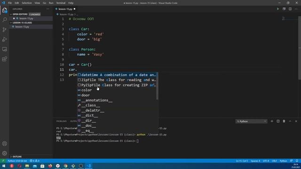Choose the __delattr__ suggestion
This screenshot has width=301, height=169.
(x=117, y=110)
